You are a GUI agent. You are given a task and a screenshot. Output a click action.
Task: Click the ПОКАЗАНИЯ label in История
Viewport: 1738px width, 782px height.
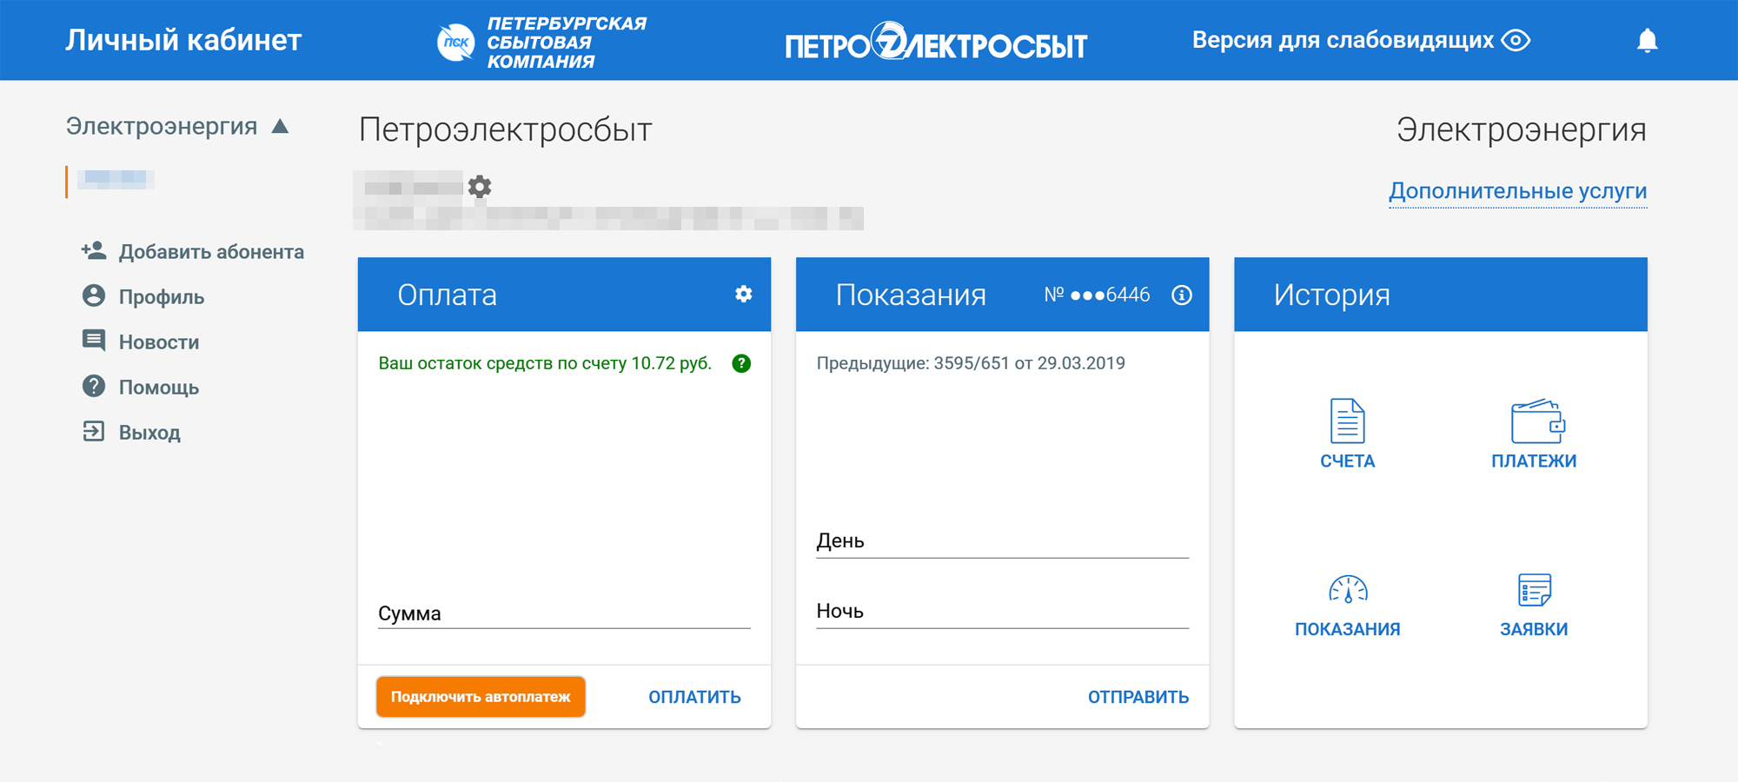coord(1348,629)
